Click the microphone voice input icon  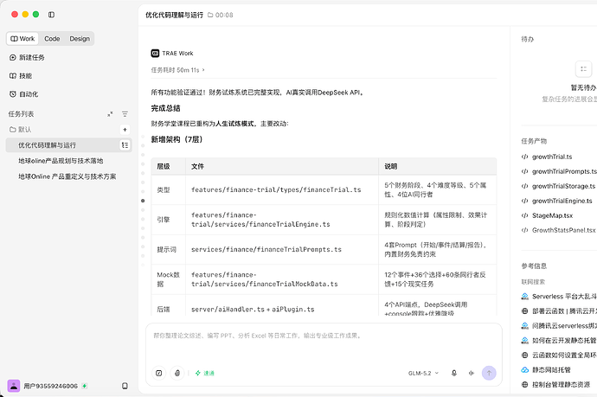(x=454, y=373)
